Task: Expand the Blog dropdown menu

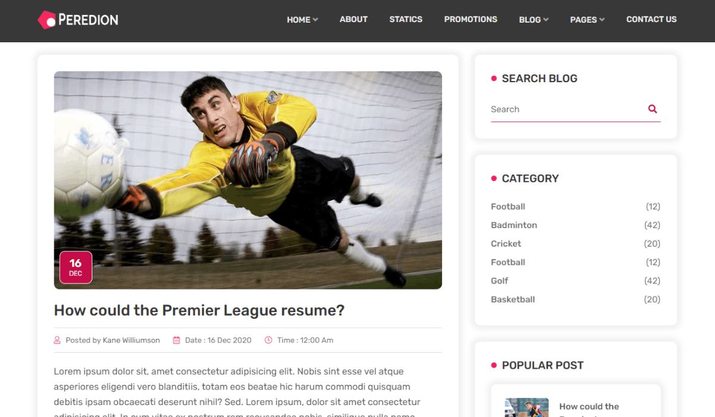Action: click(534, 20)
